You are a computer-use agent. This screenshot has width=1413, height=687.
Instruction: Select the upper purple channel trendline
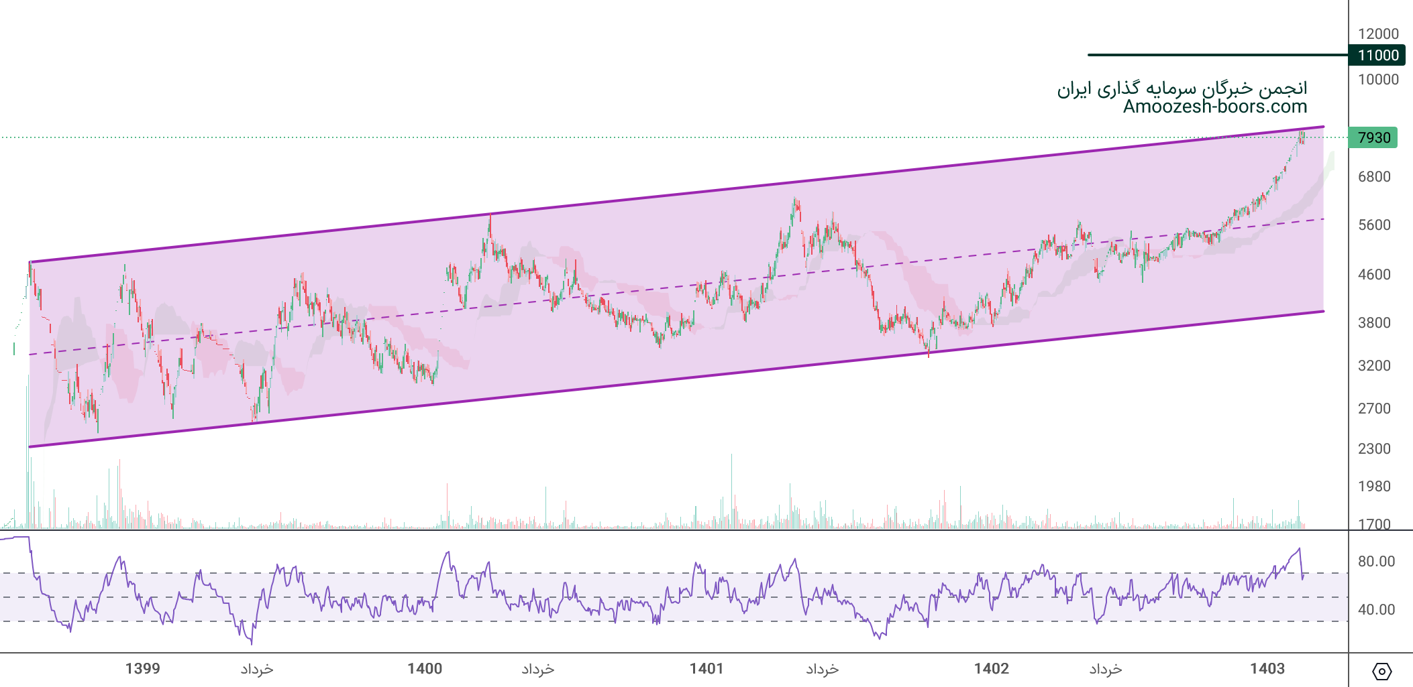tap(676, 194)
